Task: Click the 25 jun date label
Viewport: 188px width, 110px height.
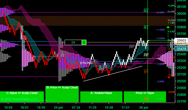Action: [x=58, y=108]
